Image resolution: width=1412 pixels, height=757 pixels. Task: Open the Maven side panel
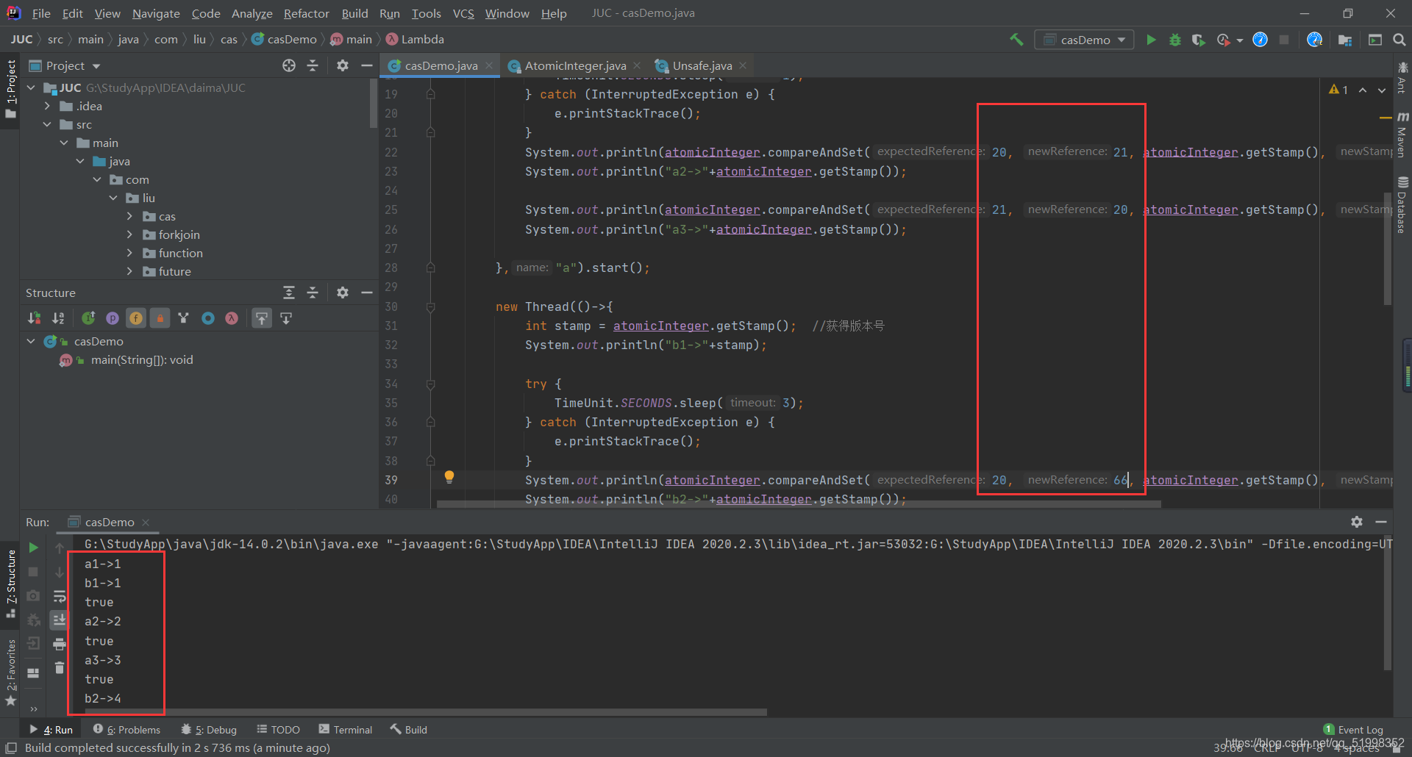click(x=1402, y=135)
